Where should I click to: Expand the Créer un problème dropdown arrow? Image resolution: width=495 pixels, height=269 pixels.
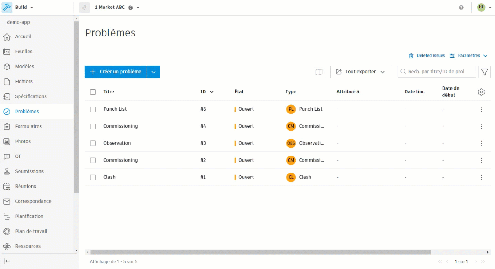tap(154, 72)
